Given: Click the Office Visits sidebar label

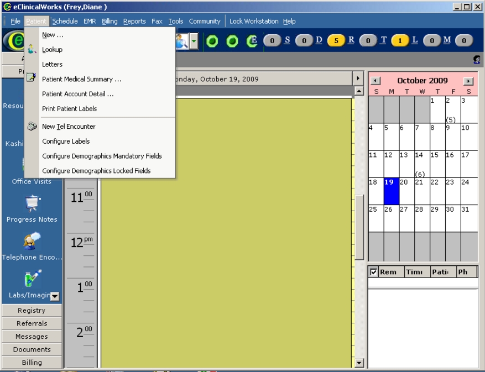Looking at the screenshot, I should click(x=32, y=181).
